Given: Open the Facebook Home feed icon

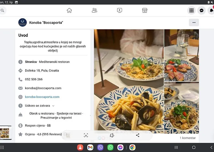Looking at the screenshot, I should click(69, 10).
